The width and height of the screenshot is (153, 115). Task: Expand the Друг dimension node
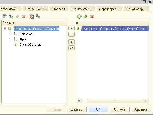[x=10, y=39]
